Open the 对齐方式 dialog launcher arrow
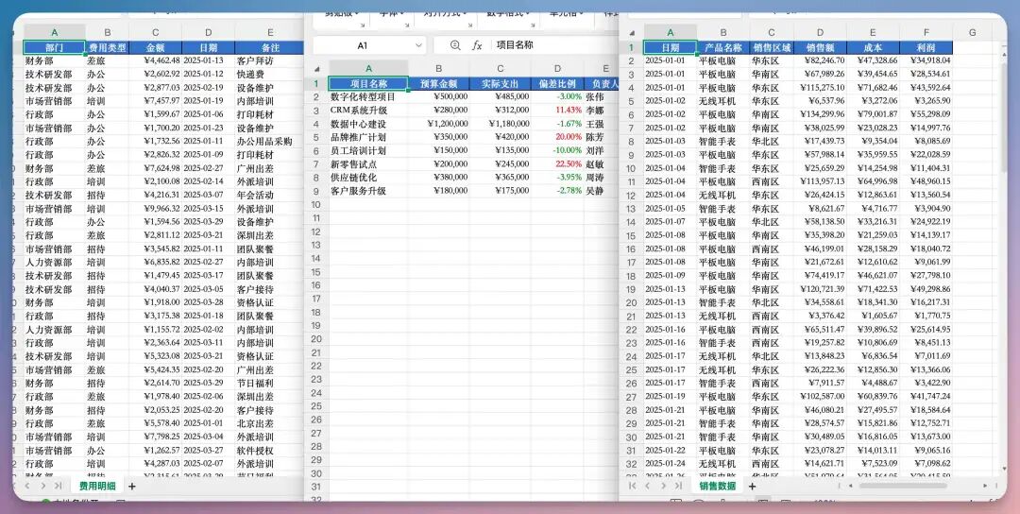Screen dimensions: 1020x514 (x=469, y=26)
